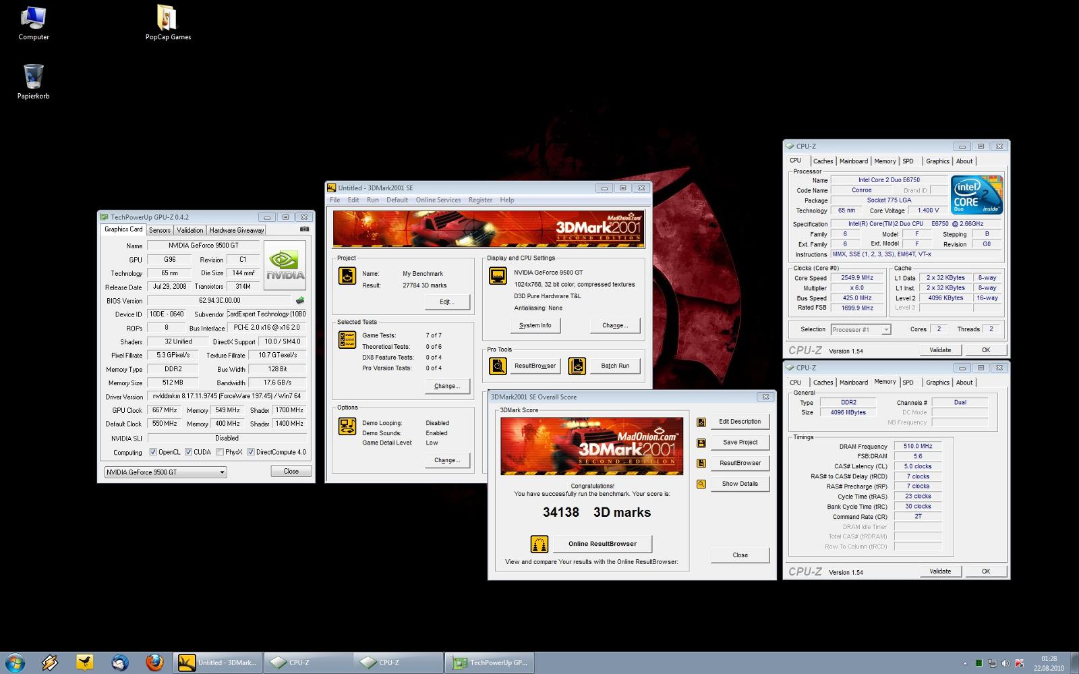Toggle the OpenCL checkbox

153,452
